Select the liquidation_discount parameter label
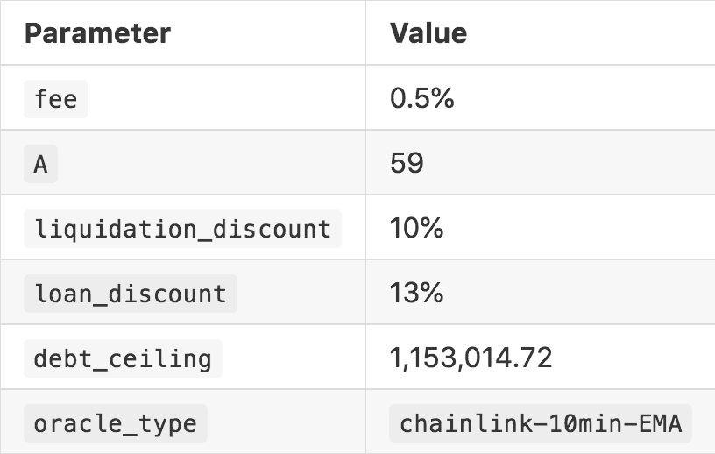 pos(182,228)
